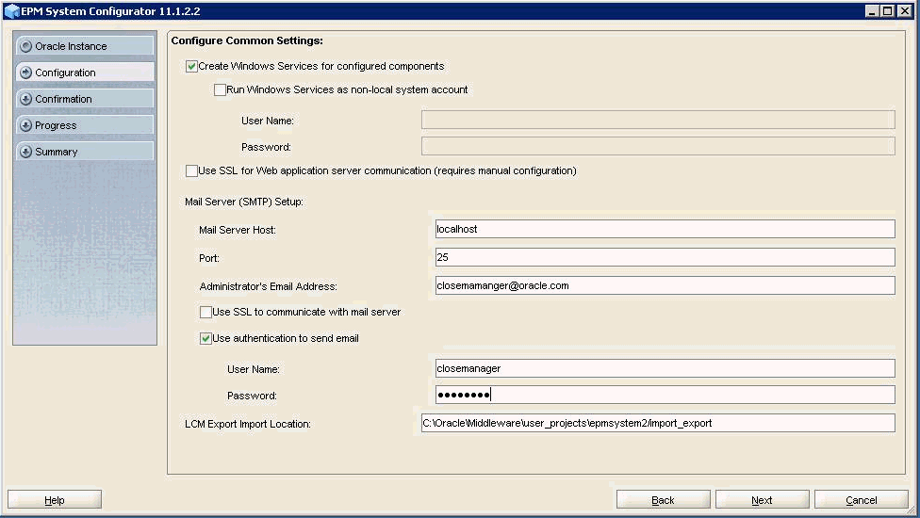The image size is (920, 518).
Task: Click the Oracle Instance step icon
Action: point(25,46)
